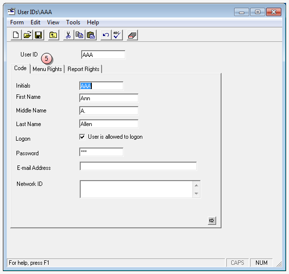
Task: Maximize the User IDs window
Action: pyautogui.click(x=257, y=12)
